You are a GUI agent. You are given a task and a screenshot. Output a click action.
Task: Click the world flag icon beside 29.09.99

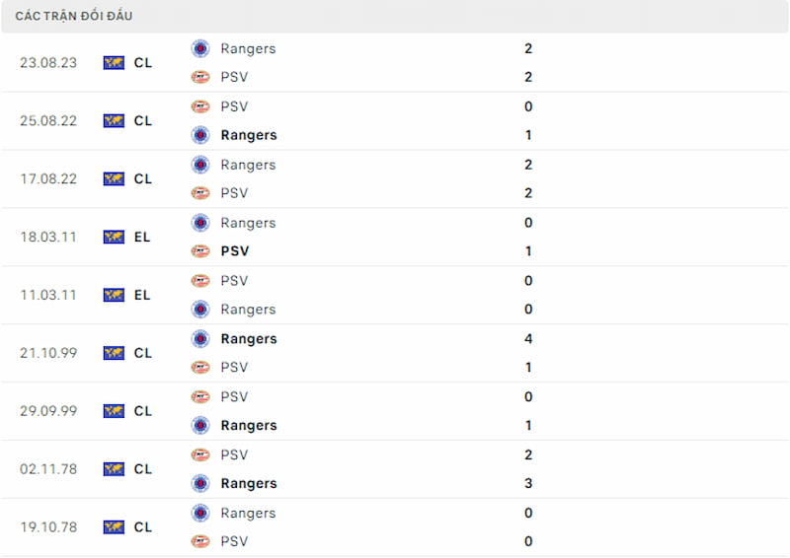pos(114,411)
